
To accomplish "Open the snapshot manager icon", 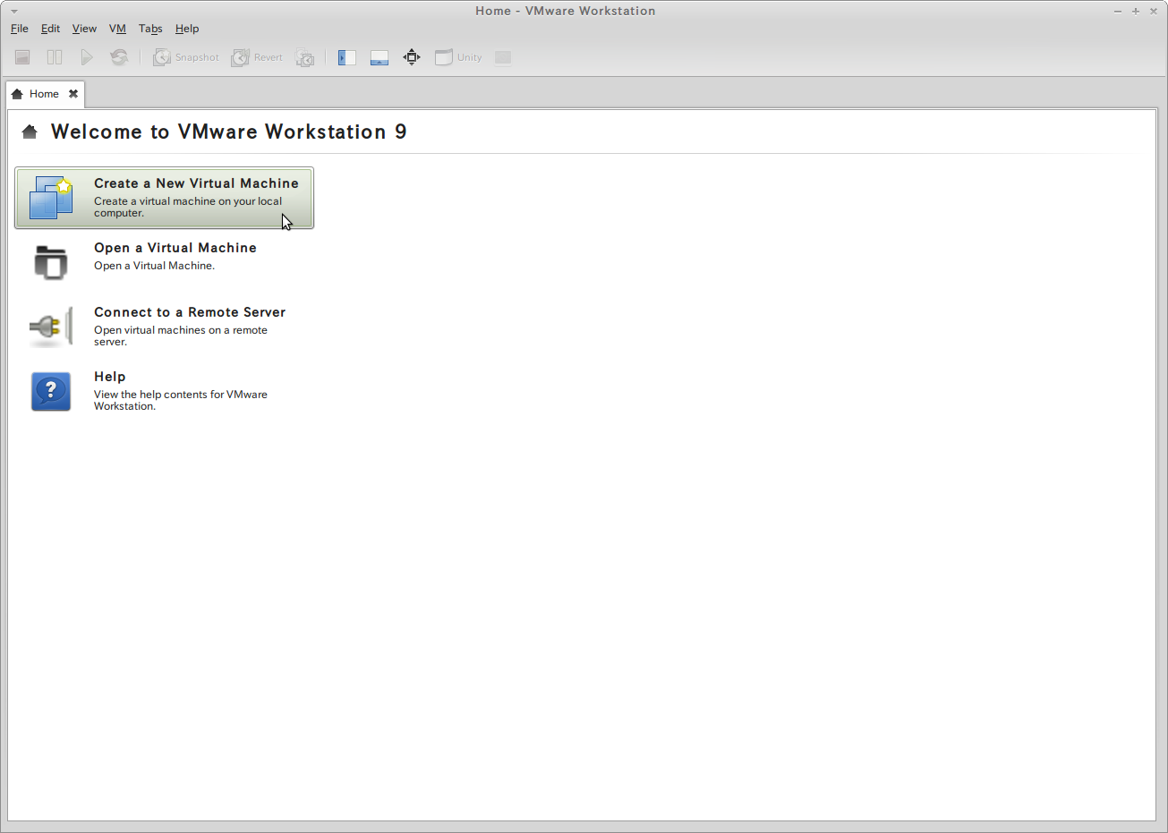I will [305, 57].
